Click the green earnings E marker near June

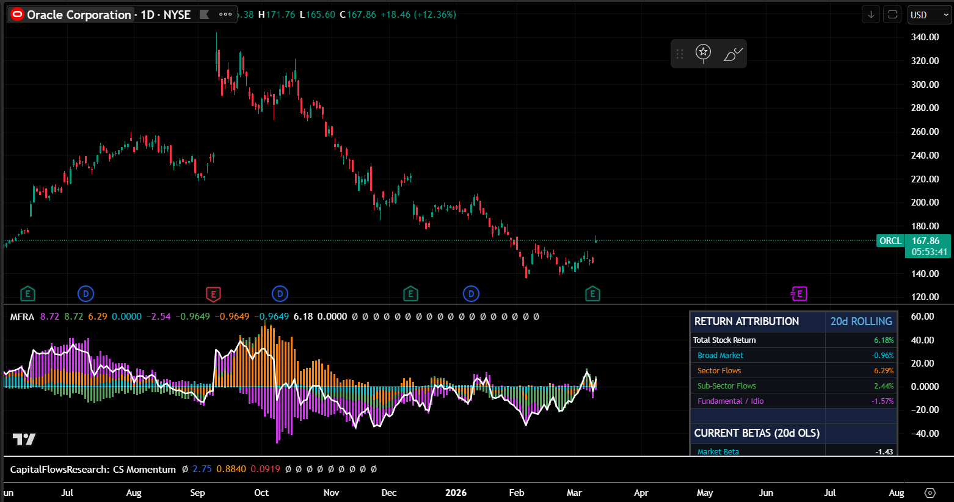pyautogui.click(x=27, y=294)
